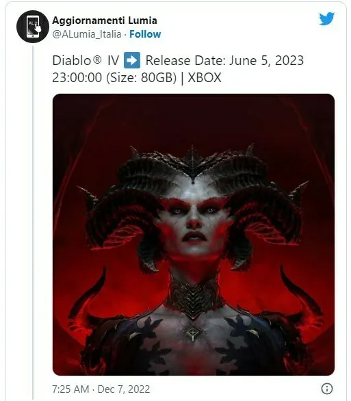This screenshot has width=351, height=401.
Task: Click the Twitter bird logo
Action: [326, 18]
